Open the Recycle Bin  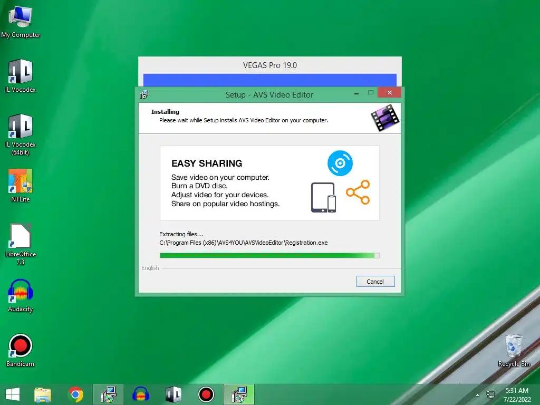(x=514, y=350)
